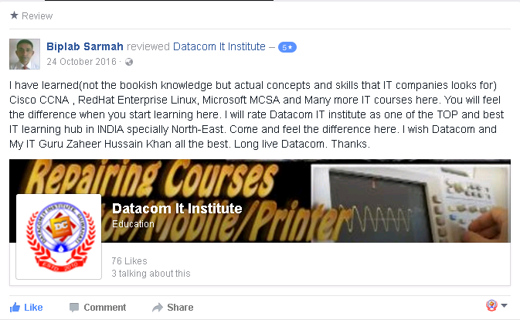The width and height of the screenshot is (520, 320).
Task: Click the public globe privacy icon
Action: coord(129,62)
